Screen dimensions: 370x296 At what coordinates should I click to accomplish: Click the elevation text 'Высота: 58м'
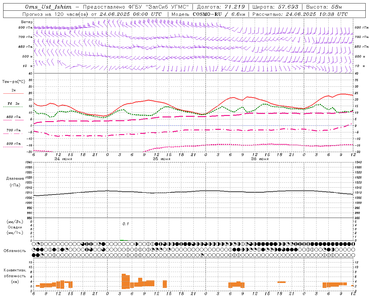pos(324,7)
